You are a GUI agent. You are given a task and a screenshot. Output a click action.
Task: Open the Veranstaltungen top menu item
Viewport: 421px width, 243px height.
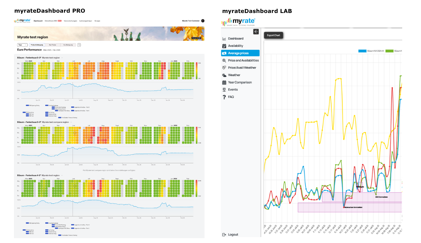coord(70,21)
